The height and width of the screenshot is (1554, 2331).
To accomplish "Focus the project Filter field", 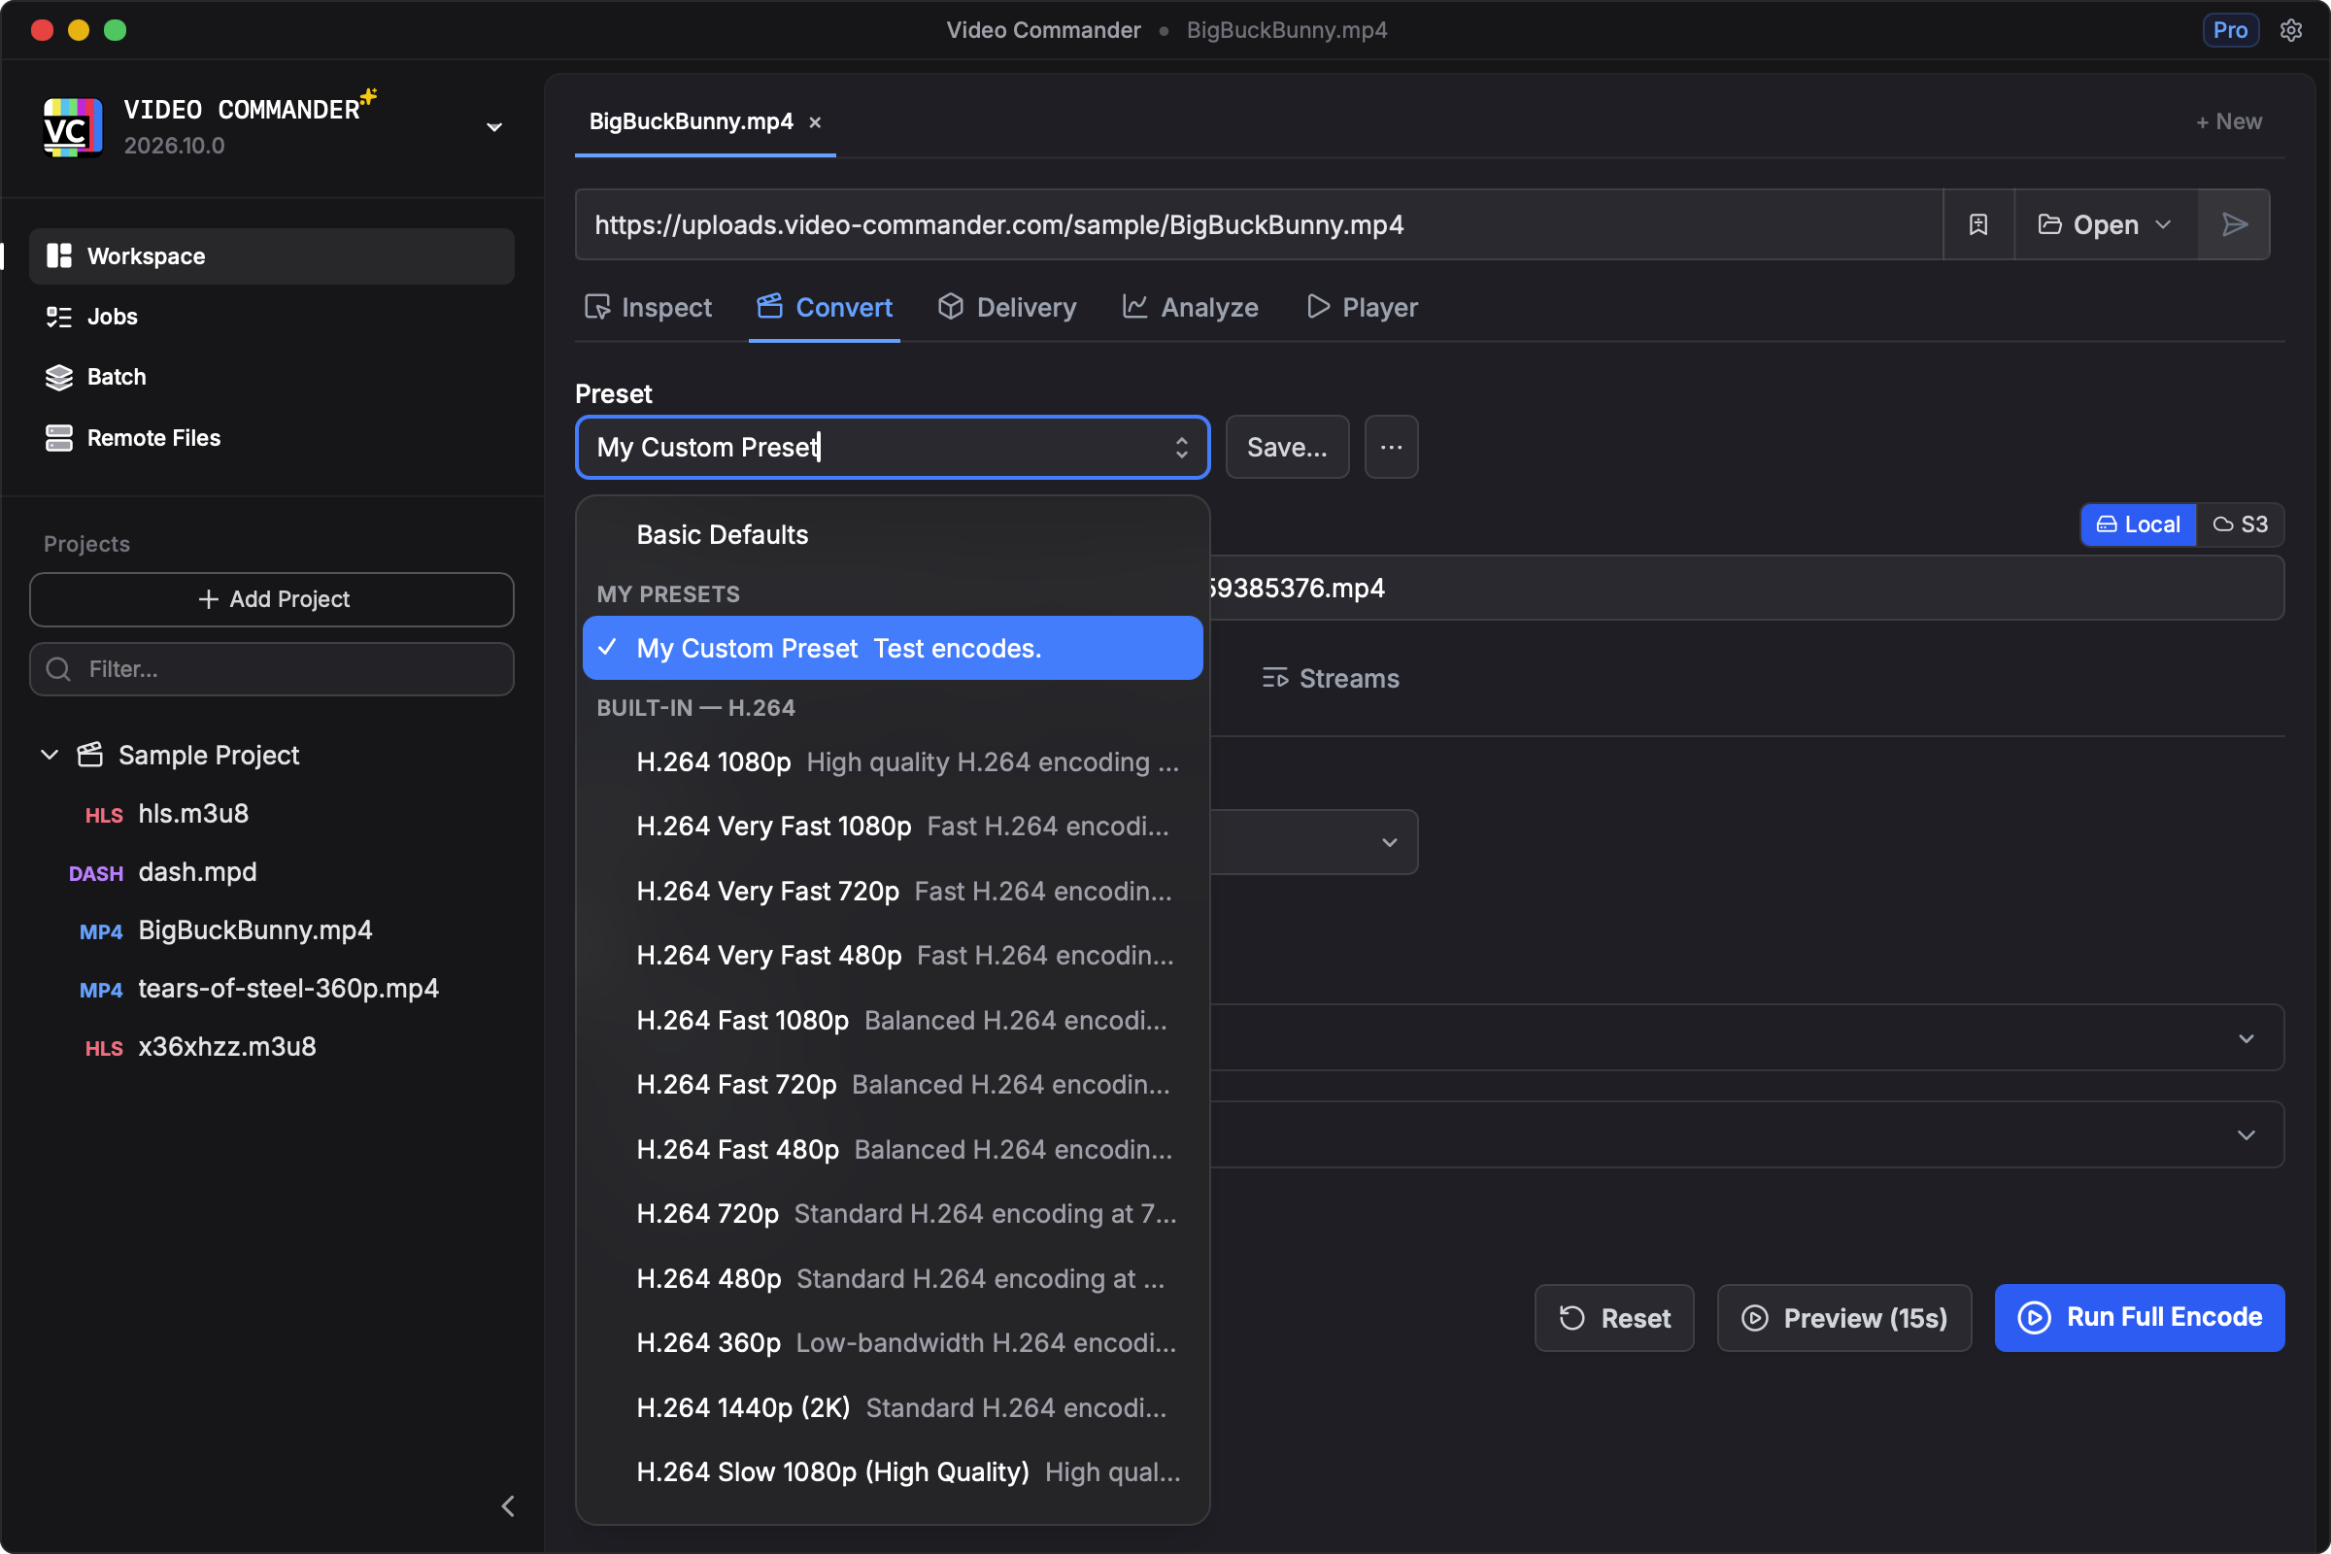I will (272, 669).
